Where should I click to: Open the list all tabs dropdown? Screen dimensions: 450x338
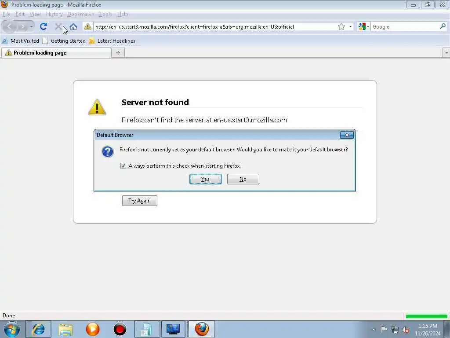coord(446,53)
